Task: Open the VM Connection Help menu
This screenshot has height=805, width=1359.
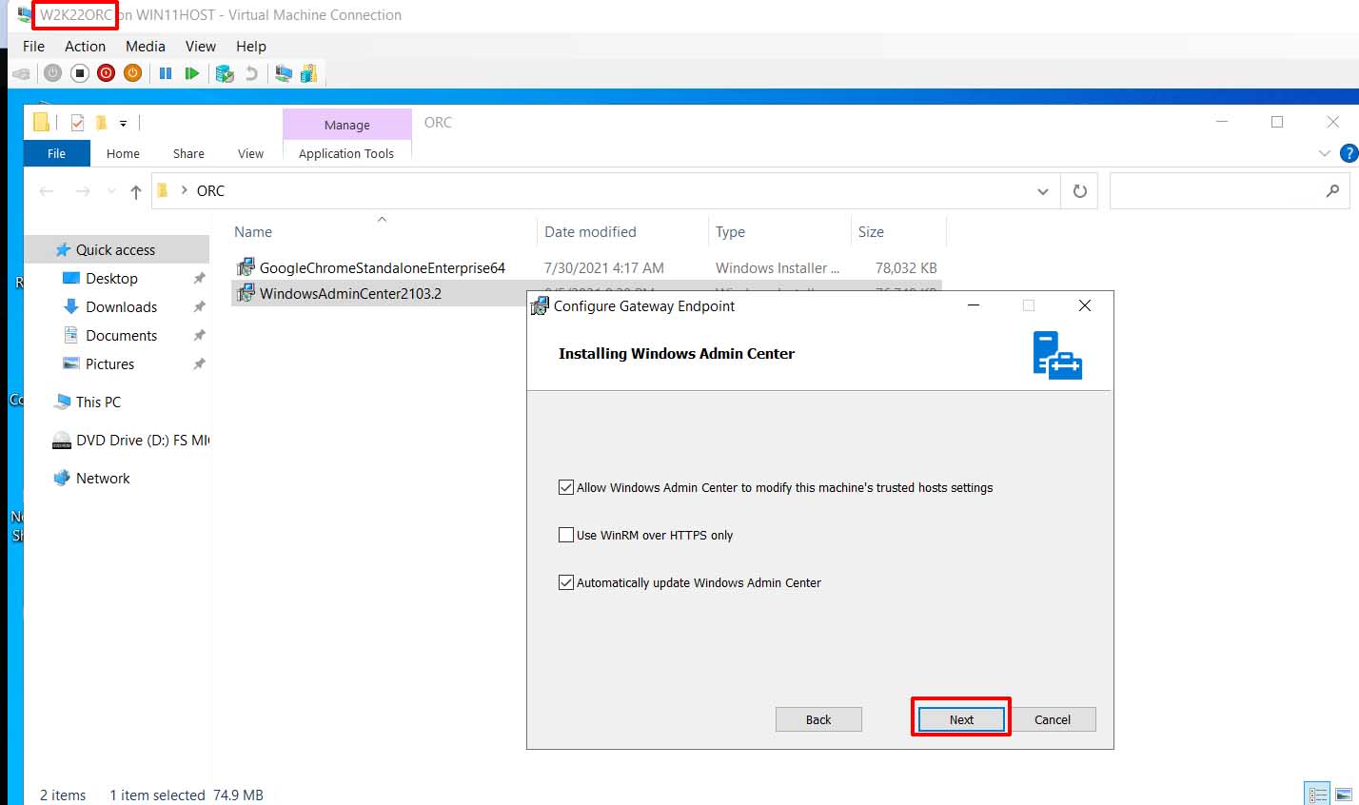Action: (251, 46)
